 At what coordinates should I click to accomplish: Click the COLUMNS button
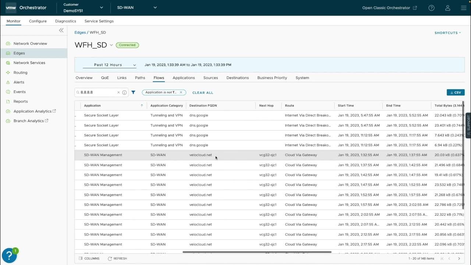click(x=89, y=258)
